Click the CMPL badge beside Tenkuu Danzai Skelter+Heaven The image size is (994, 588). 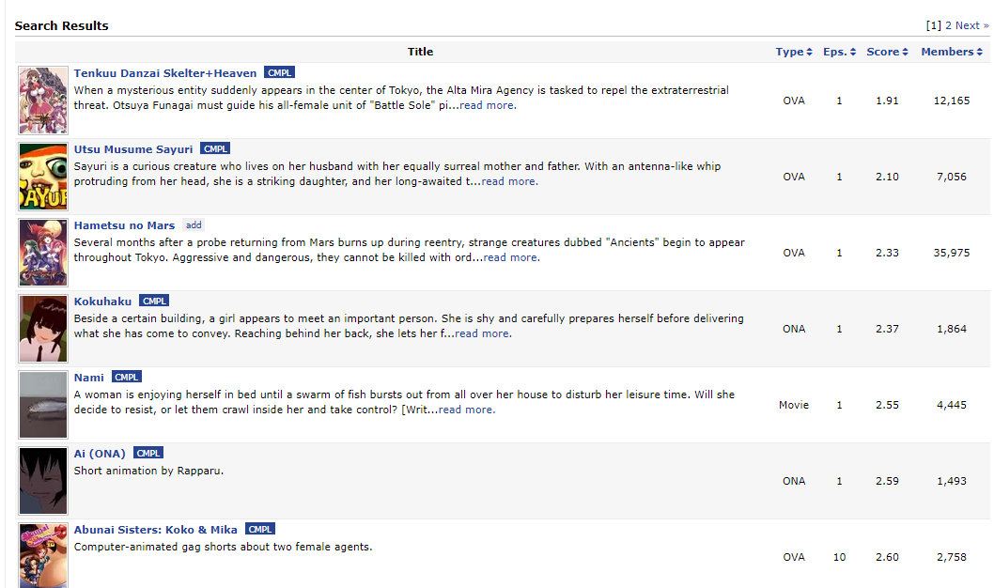(279, 72)
